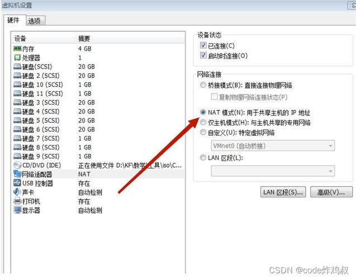Click the 硬盘 7 (SCSI) disk icon
356x279 pixels.
point(17,138)
